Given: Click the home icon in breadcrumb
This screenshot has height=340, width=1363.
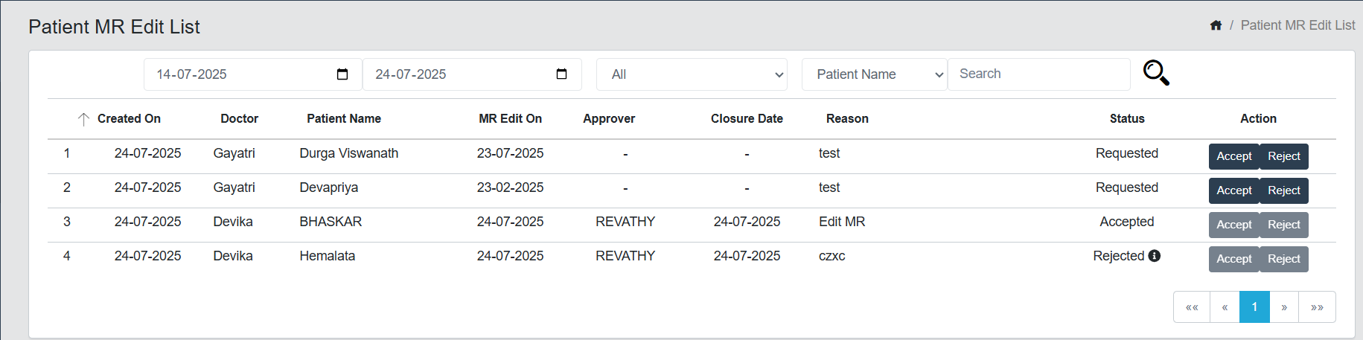Looking at the screenshot, I should (x=1216, y=25).
